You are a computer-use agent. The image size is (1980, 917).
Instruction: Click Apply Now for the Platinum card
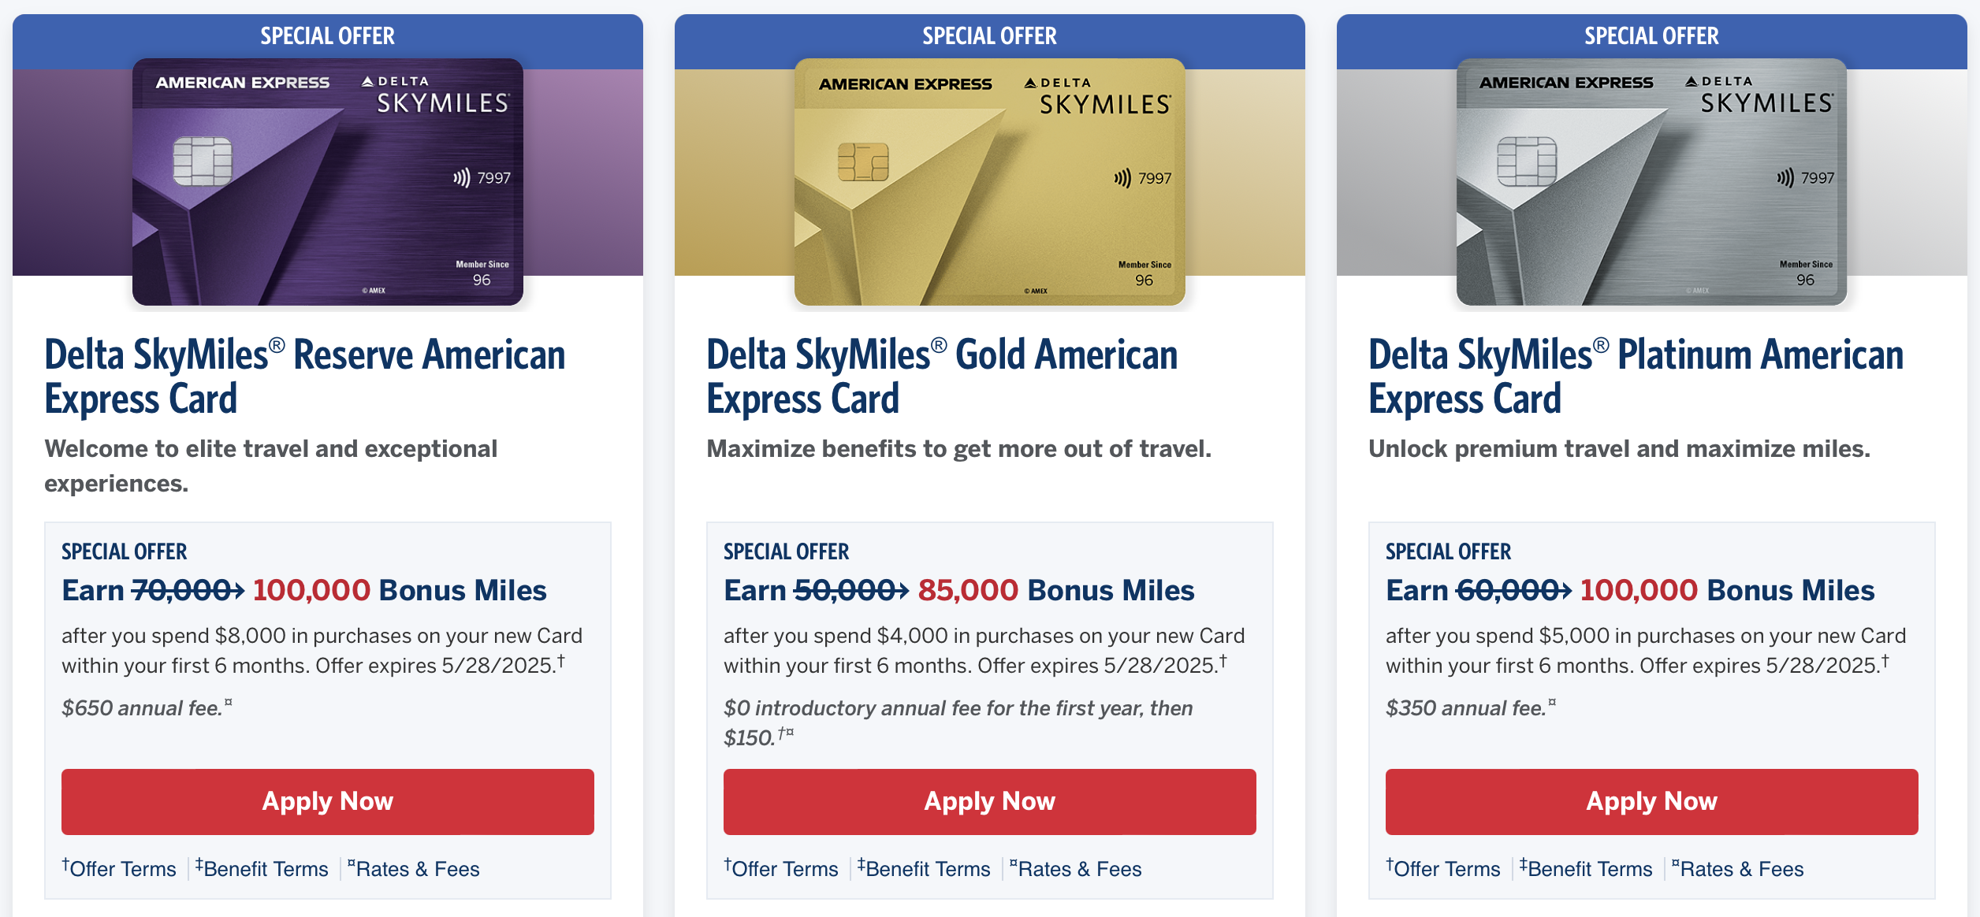(1652, 801)
